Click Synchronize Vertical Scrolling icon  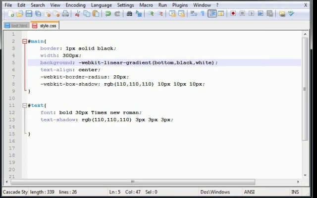pyautogui.click(x=172, y=13)
